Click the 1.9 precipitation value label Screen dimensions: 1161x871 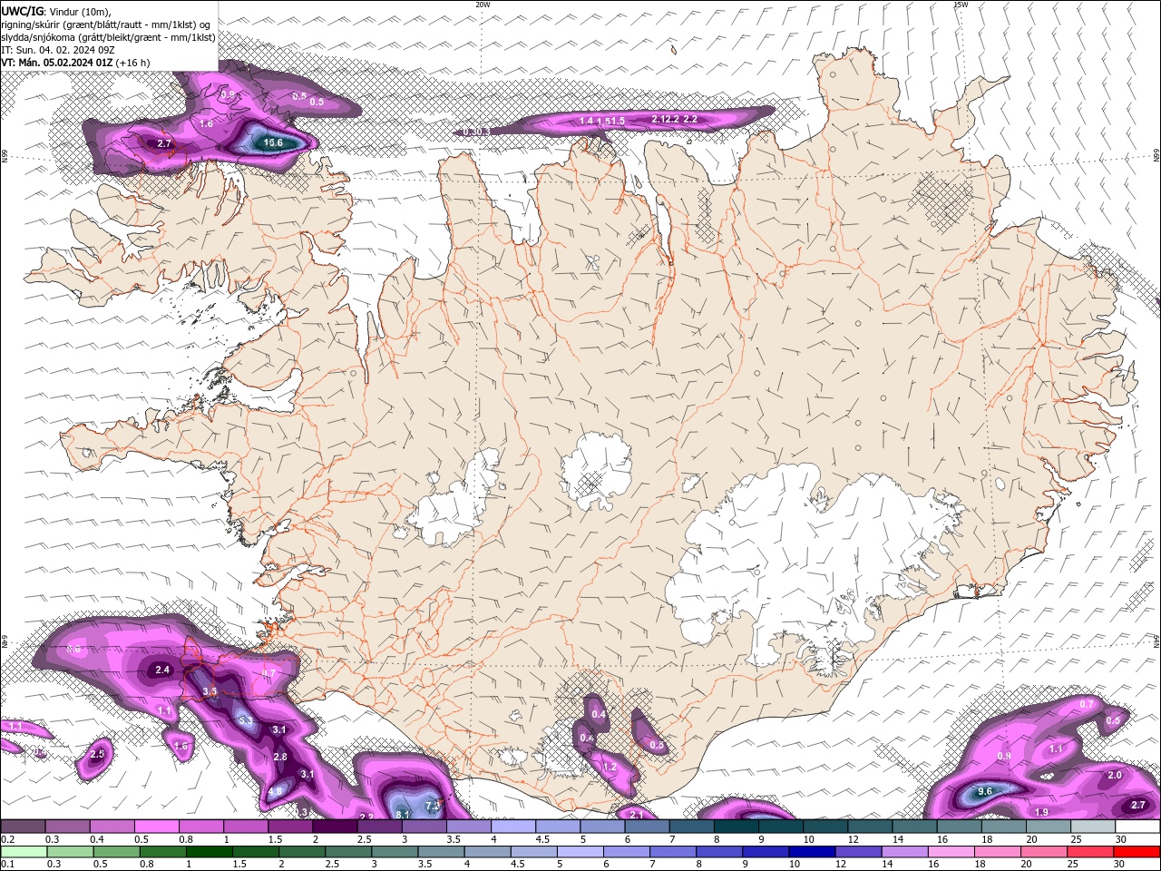(1041, 812)
